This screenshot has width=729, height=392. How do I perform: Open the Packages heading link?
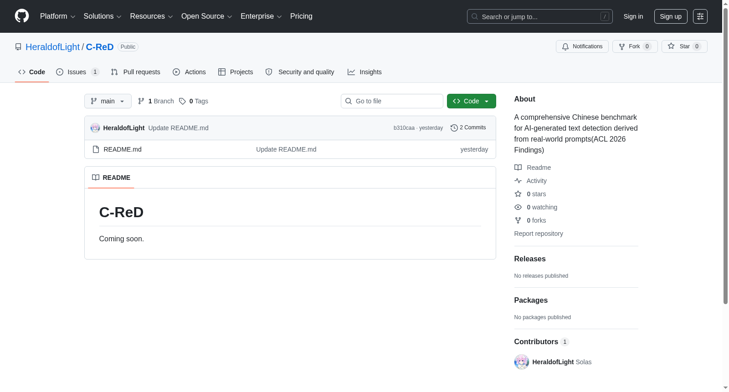pos(531,300)
